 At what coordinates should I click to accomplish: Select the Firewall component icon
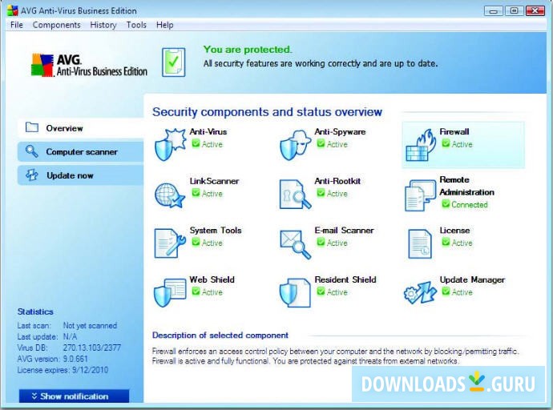click(420, 145)
